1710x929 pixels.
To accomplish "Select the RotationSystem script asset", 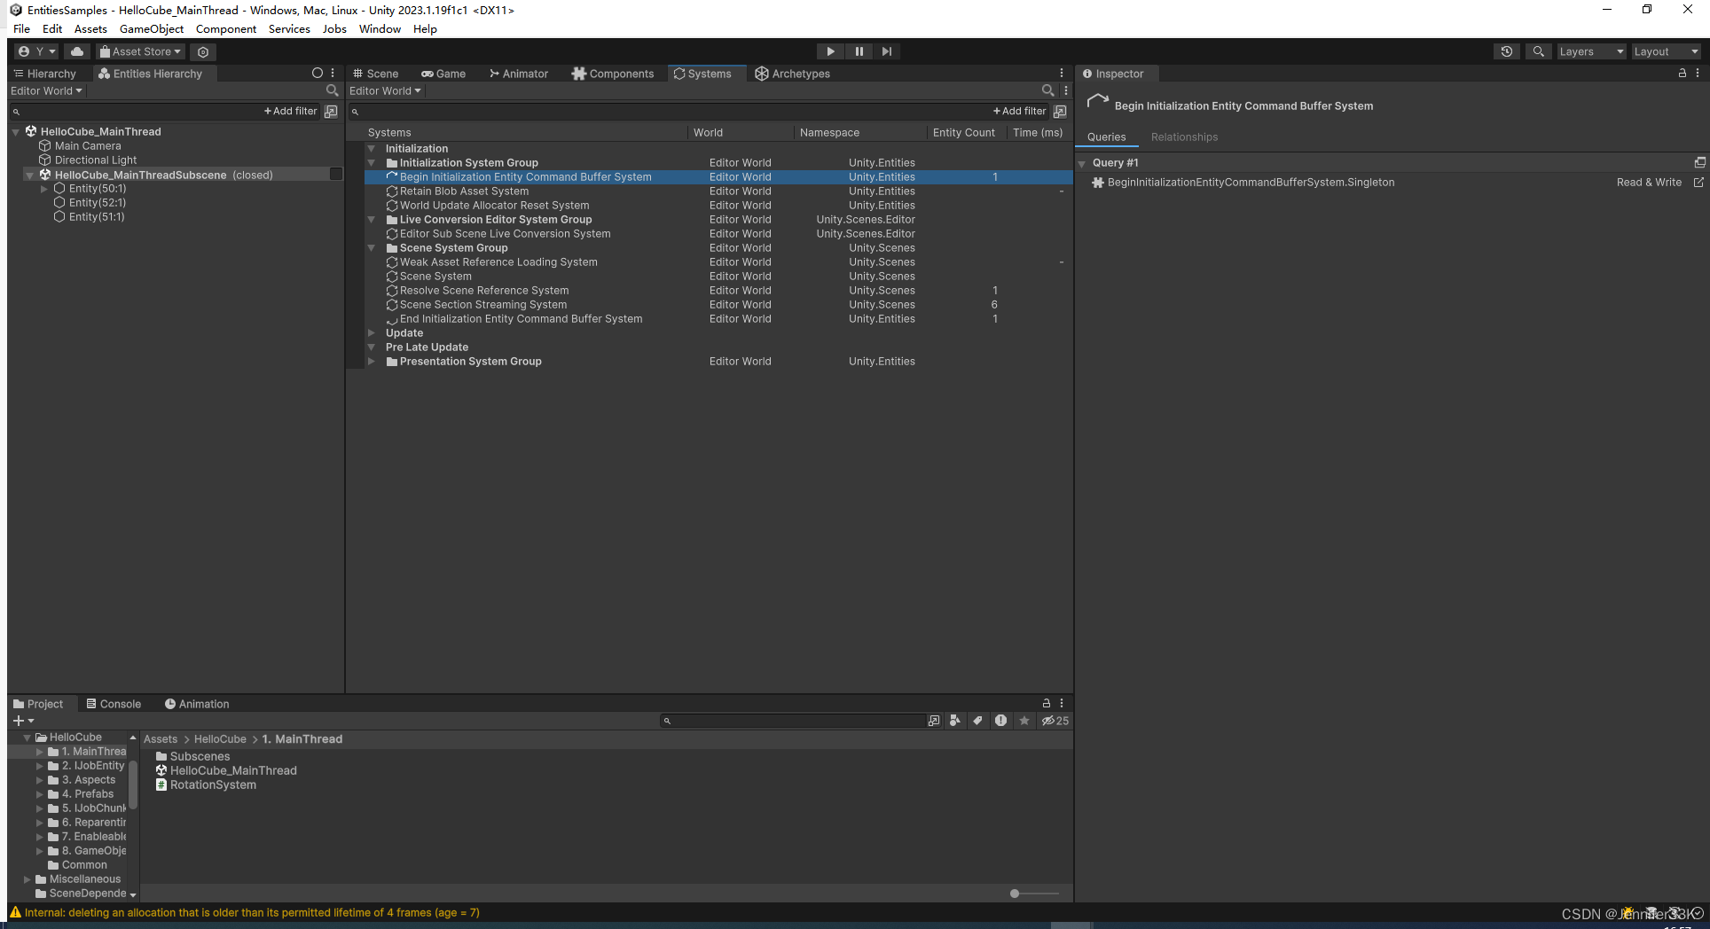I will click(206, 785).
